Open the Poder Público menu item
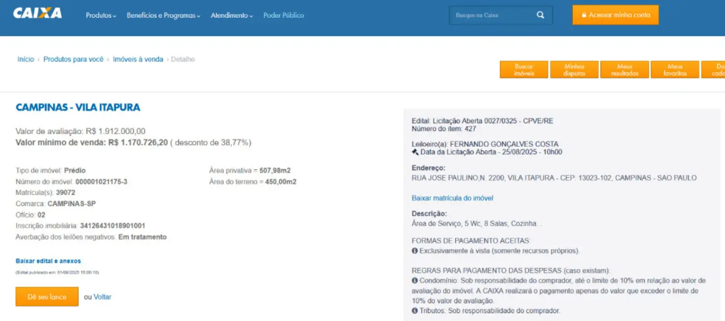The image size is (725, 321). (x=283, y=15)
